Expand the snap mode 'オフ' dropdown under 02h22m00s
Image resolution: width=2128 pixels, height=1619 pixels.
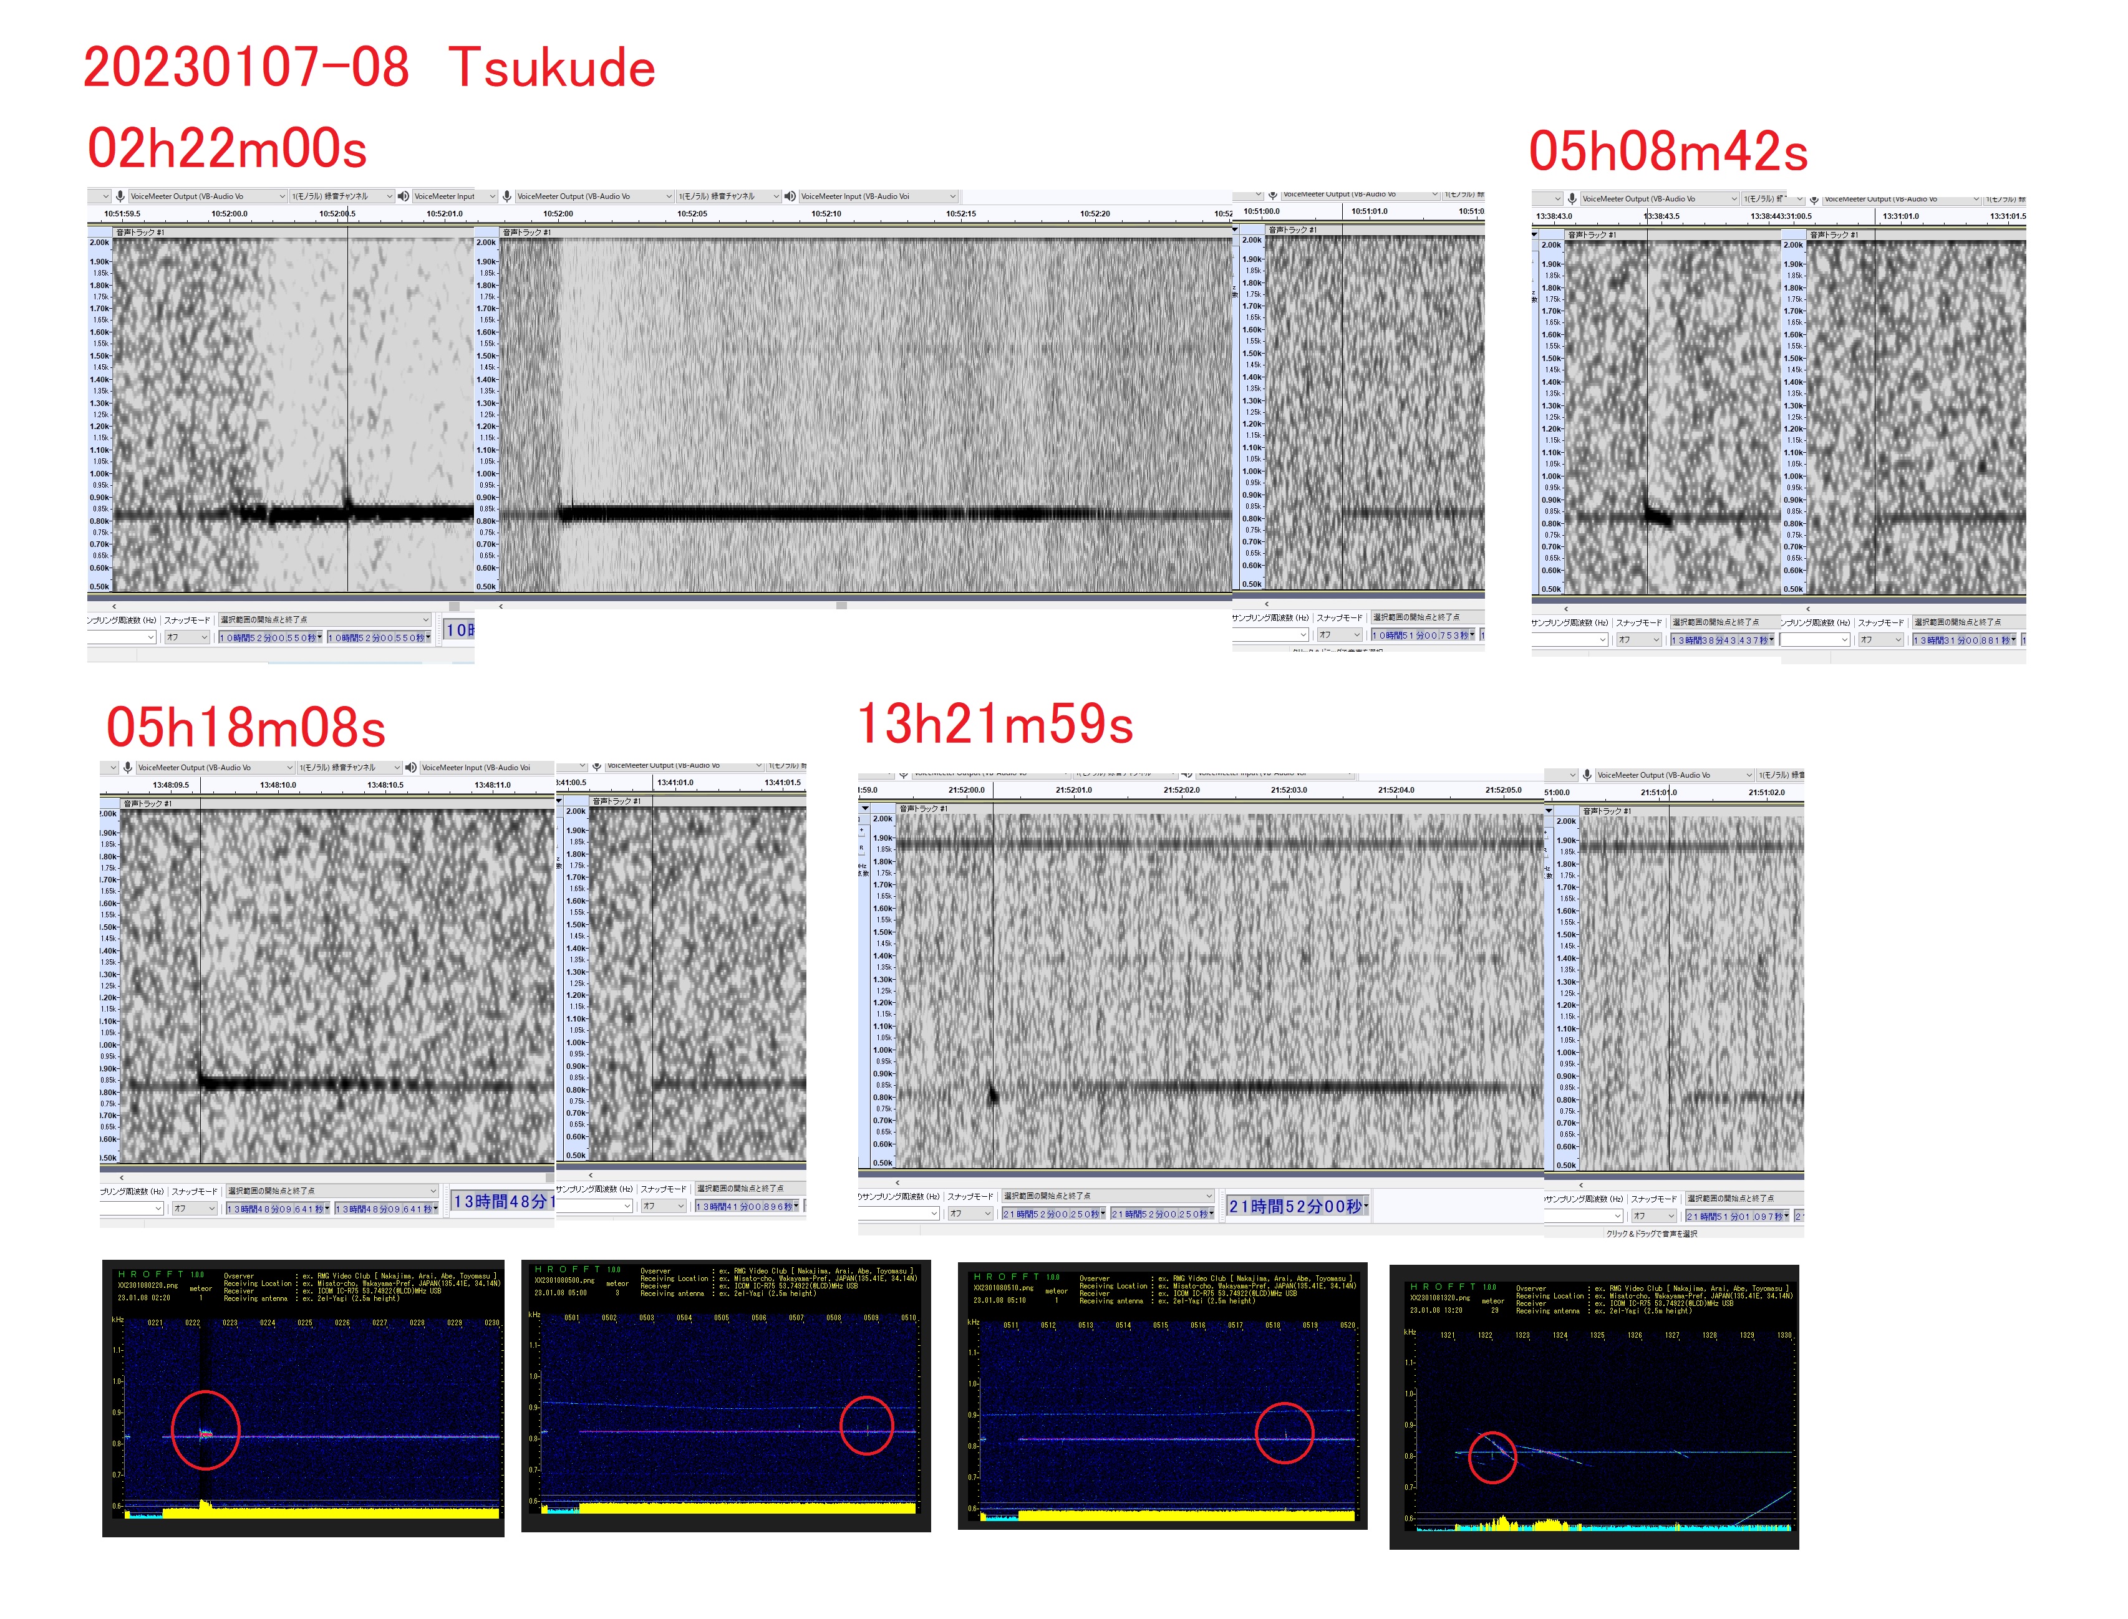click(203, 637)
